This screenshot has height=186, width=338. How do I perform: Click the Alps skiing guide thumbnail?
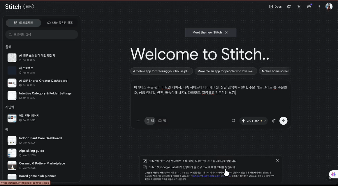12,153
